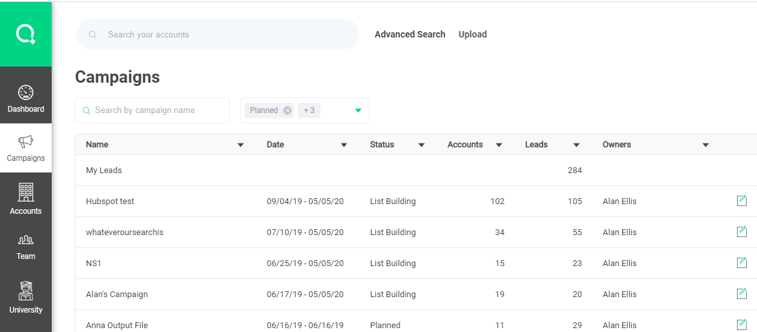Click edit icon for whateveroursearchis campaign
The width and height of the screenshot is (757, 332).
click(741, 232)
